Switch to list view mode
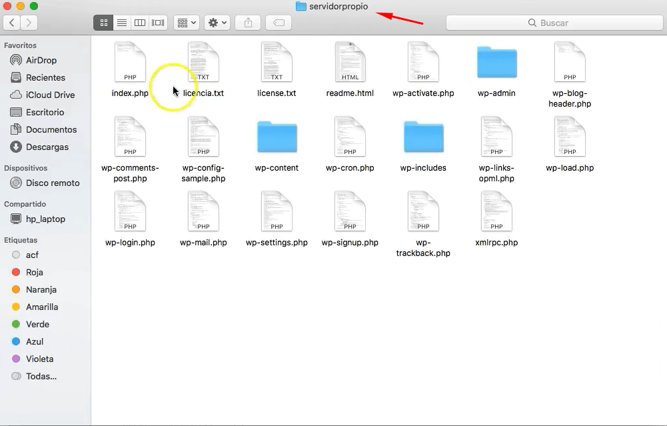This screenshot has width=667, height=426. click(122, 23)
